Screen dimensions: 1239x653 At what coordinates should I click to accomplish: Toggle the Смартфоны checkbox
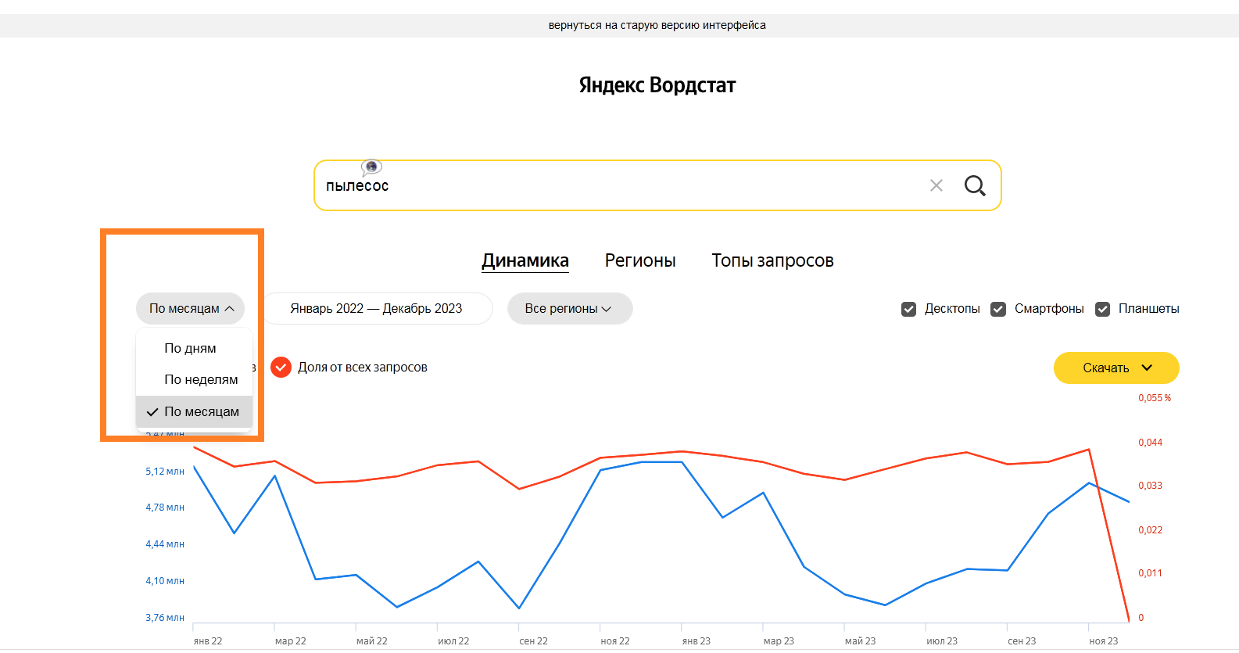click(x=998, y=309)
